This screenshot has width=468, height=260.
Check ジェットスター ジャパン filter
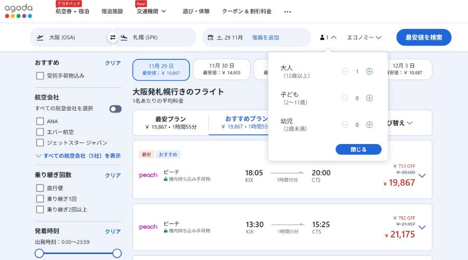(40, 142)
